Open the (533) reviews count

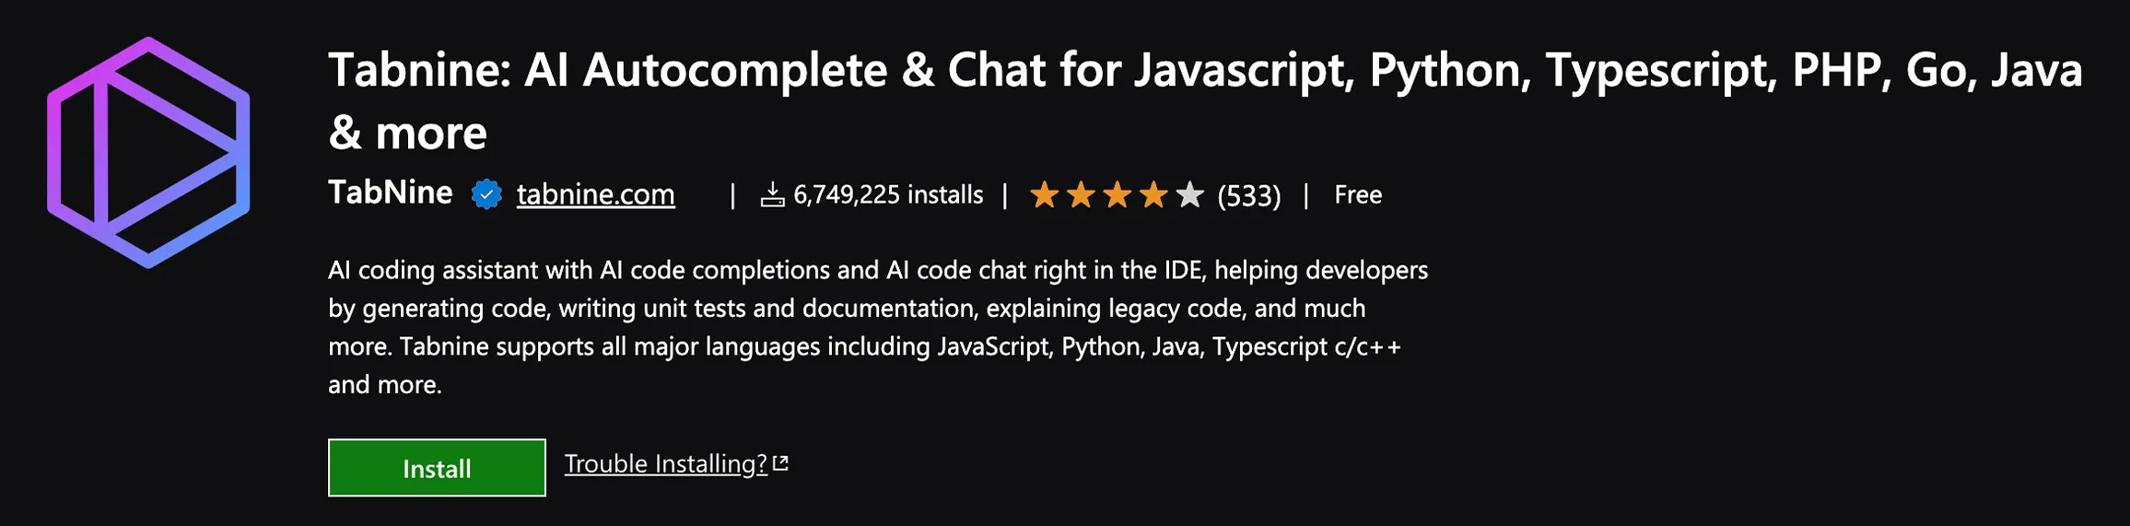tap(1248, 195)
